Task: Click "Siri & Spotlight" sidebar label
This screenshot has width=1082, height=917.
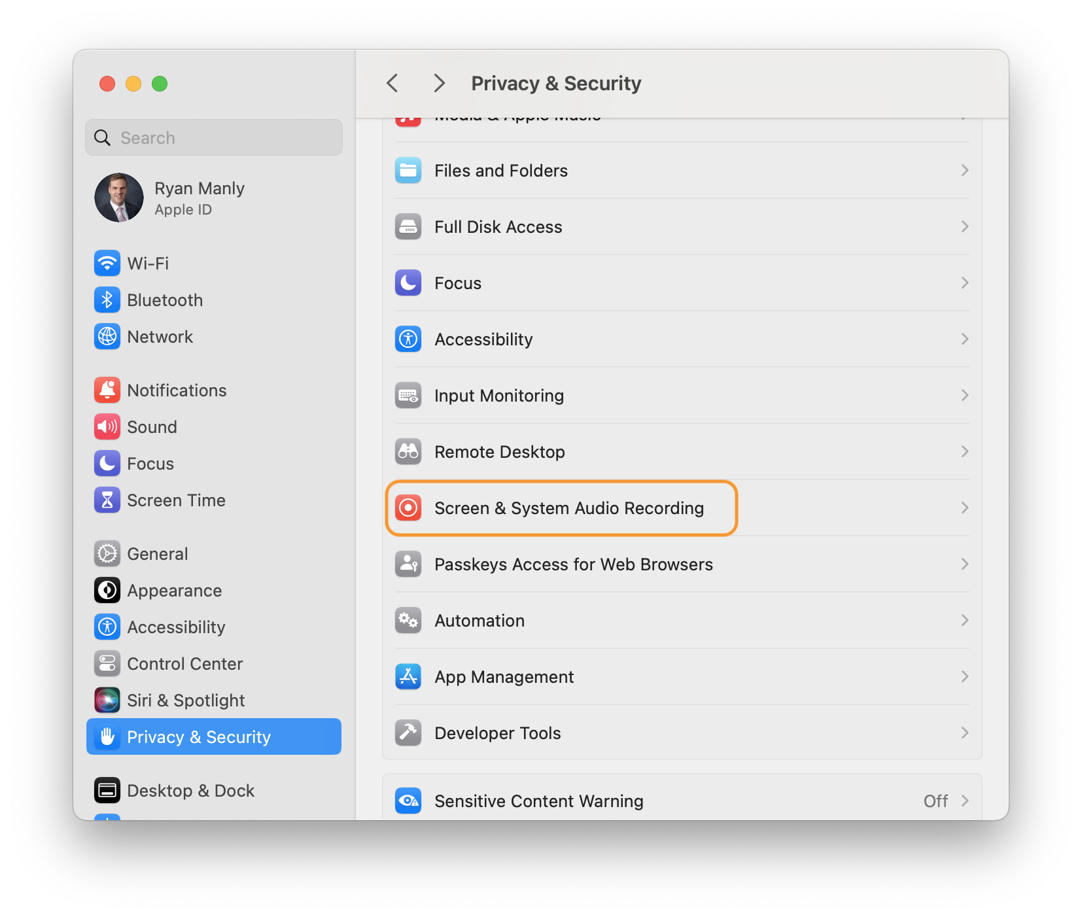Action: click(x=186, y=701)
